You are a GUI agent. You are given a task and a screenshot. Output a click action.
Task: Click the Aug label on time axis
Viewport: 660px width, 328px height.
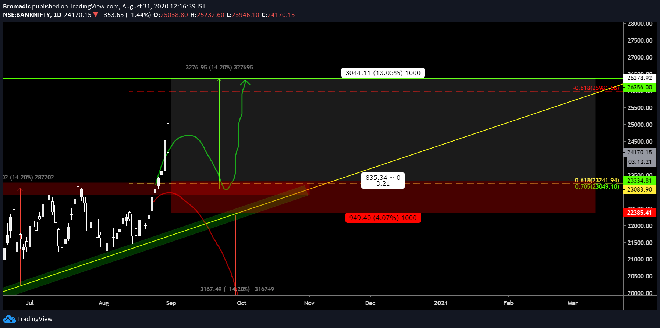104,303
